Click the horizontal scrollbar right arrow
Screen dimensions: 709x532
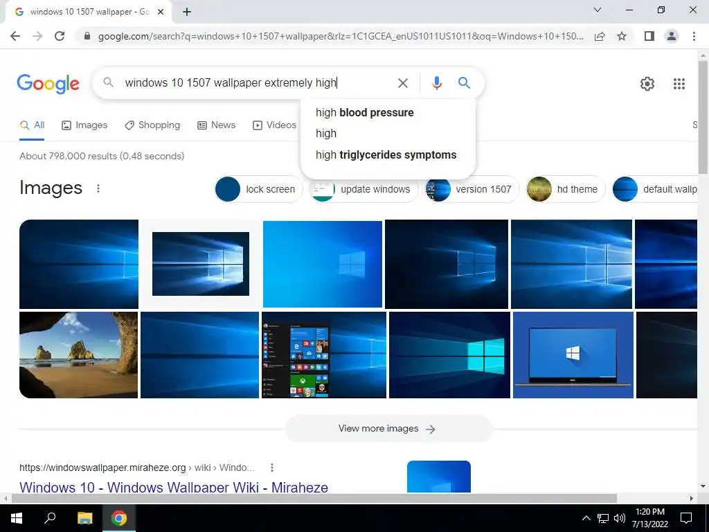coord(692,498)
